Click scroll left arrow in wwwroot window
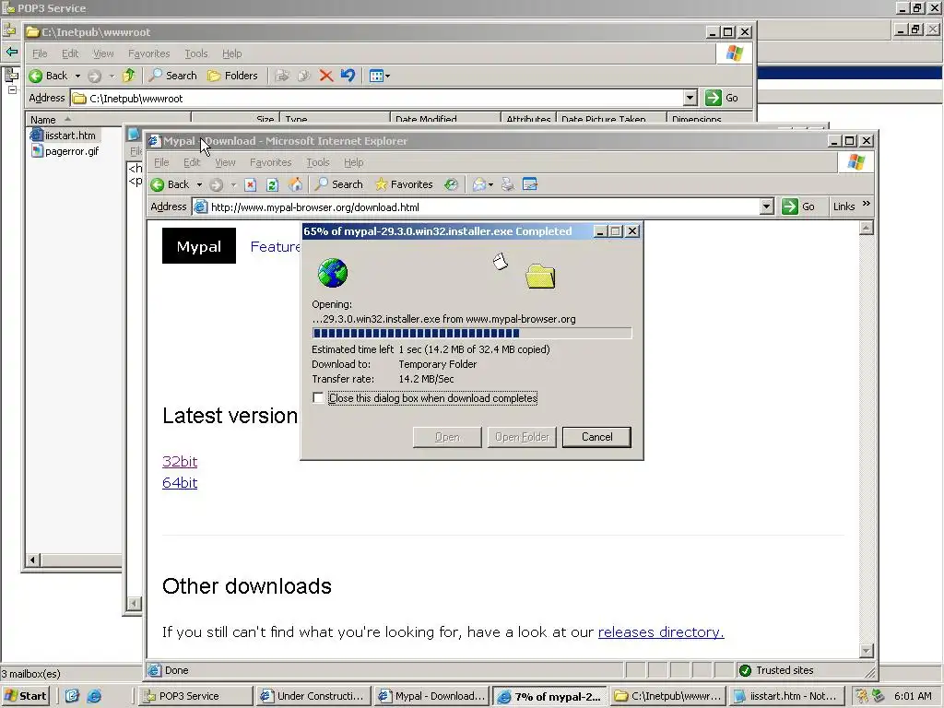 pyautogui.click(x=32, y=560)
